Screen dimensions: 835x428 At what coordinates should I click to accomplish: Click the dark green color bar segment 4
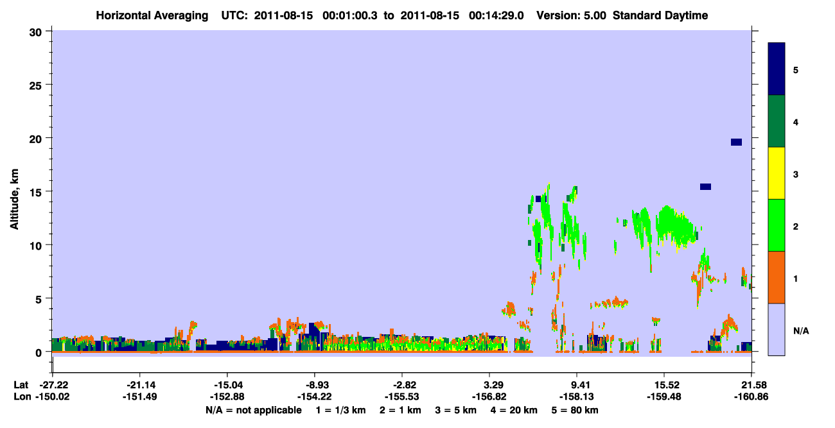[777, 121]
